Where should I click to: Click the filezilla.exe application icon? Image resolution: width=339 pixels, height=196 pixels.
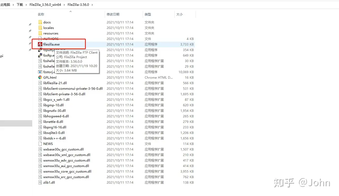point(40,44)
